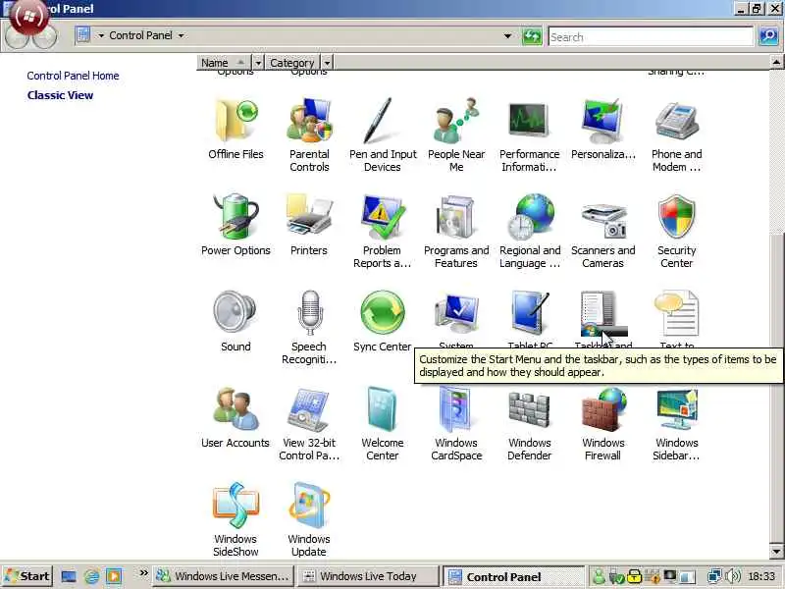Viewport: 785px width, 589px height.
Task: Open User Accounts
Action: [235, 417]
